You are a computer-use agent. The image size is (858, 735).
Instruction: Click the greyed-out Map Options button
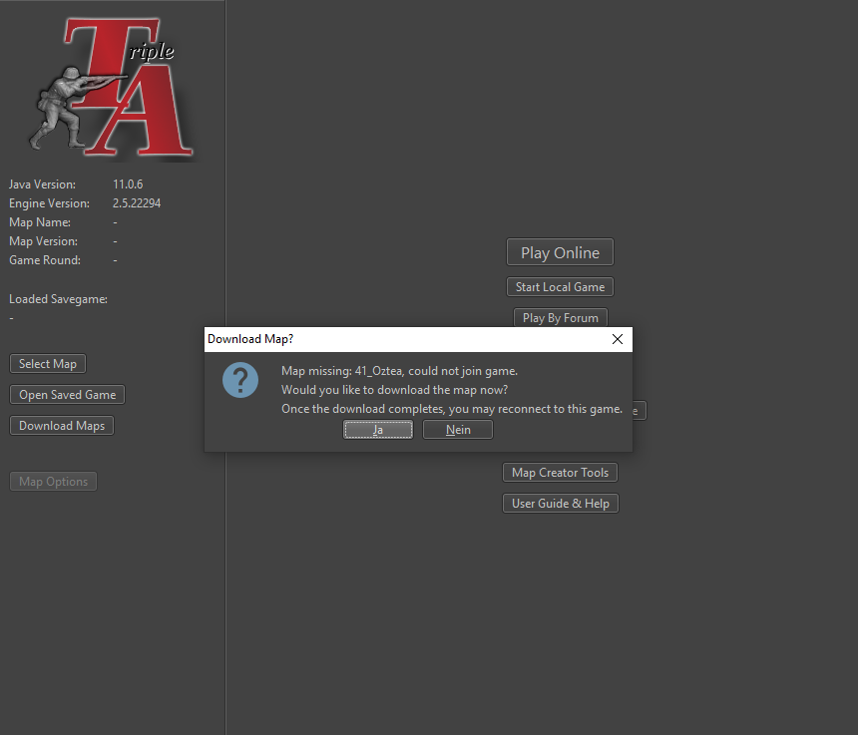pos(54,482)
